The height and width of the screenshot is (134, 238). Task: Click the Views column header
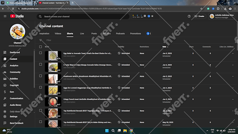click(x=191, y=47)
